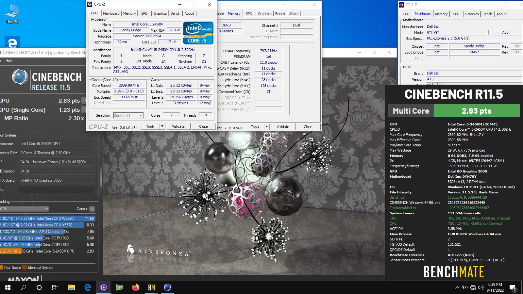Click the 2889.98 MHz Core Speed value
Image resolution: width=523 pixels, height=294 pixels.
pos(129,85)
